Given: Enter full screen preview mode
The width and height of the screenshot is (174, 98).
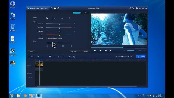Looking at the screenshot, I should tap(145, 51).
